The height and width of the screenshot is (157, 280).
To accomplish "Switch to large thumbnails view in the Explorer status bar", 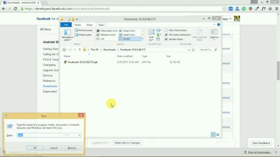I will (x=218, y=135).
